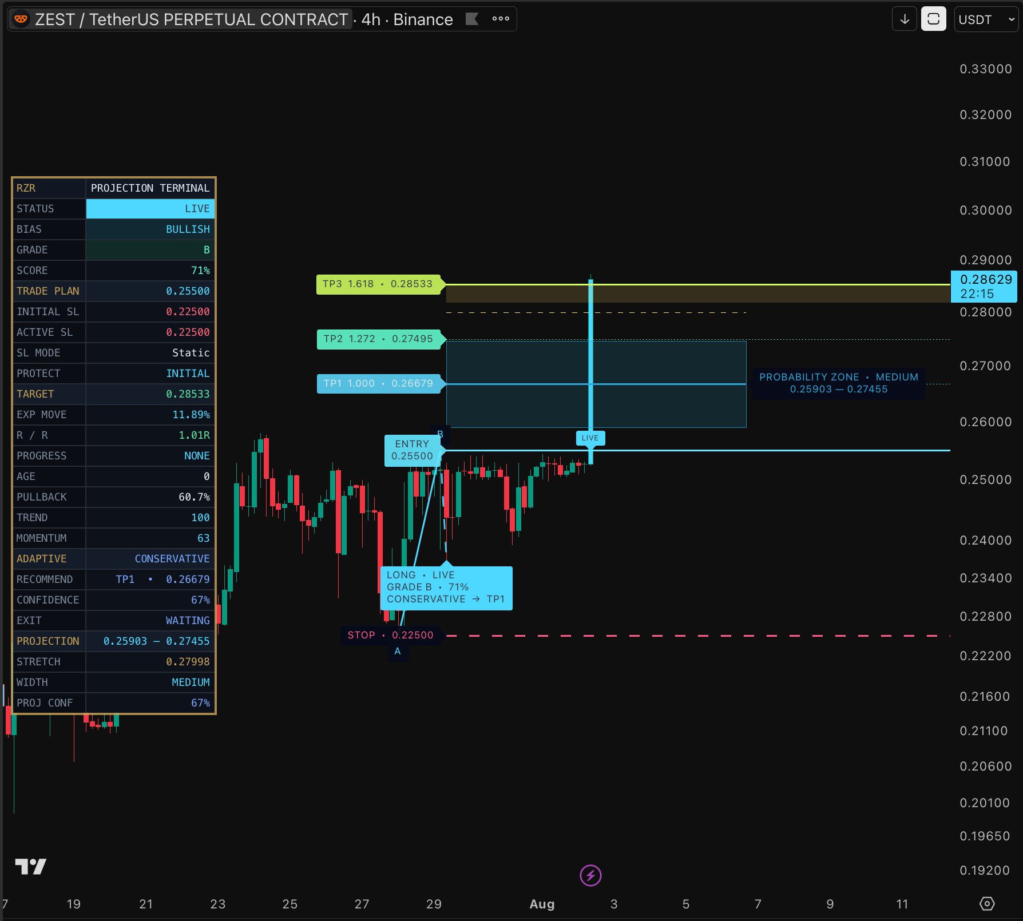Select the TP2 1.272 level label
The width and height of the screenshot is (1023, 921).
point(379,339)
